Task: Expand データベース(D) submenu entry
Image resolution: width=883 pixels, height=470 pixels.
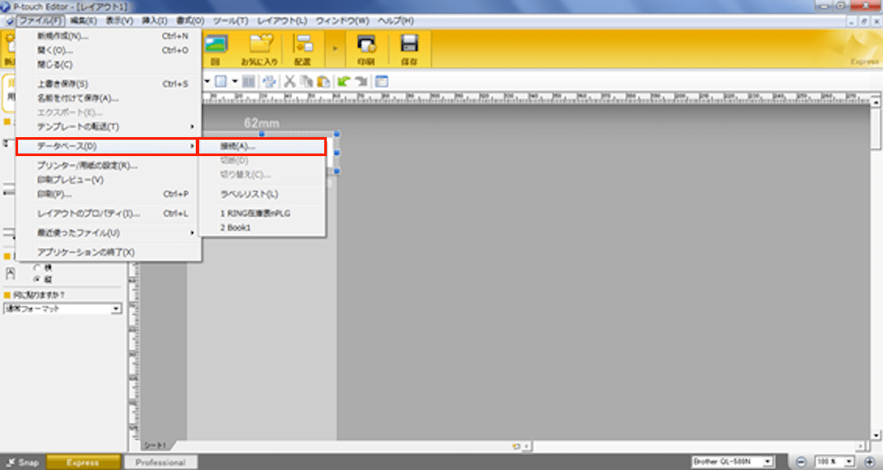Action: pyautogui.click(x=107, y=147)
